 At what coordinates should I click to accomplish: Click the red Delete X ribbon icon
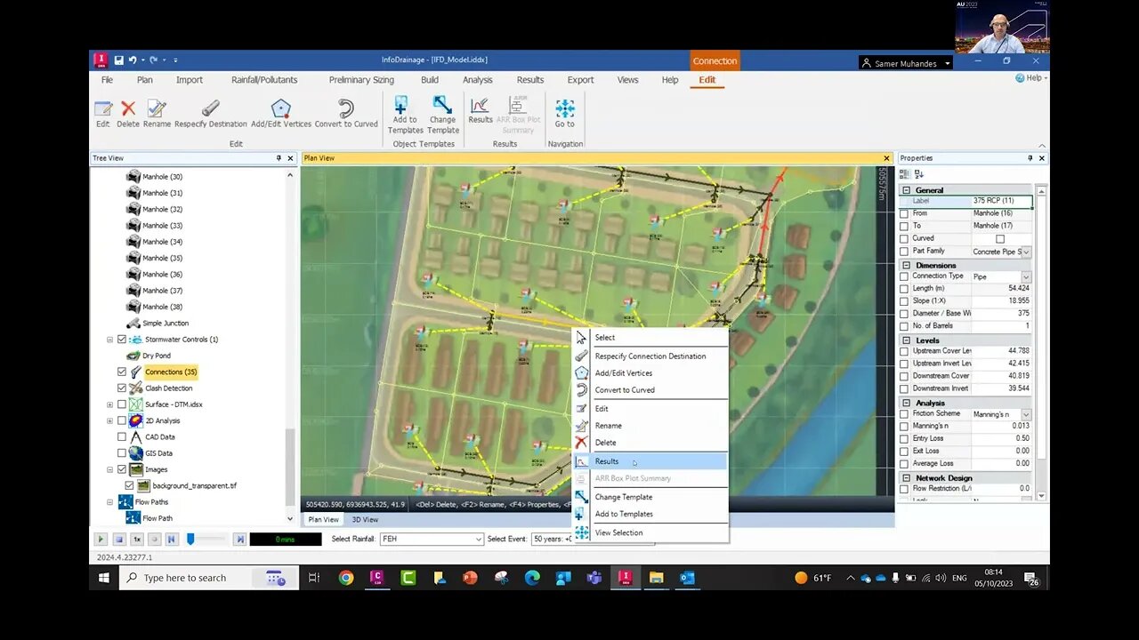pos(128,108)
